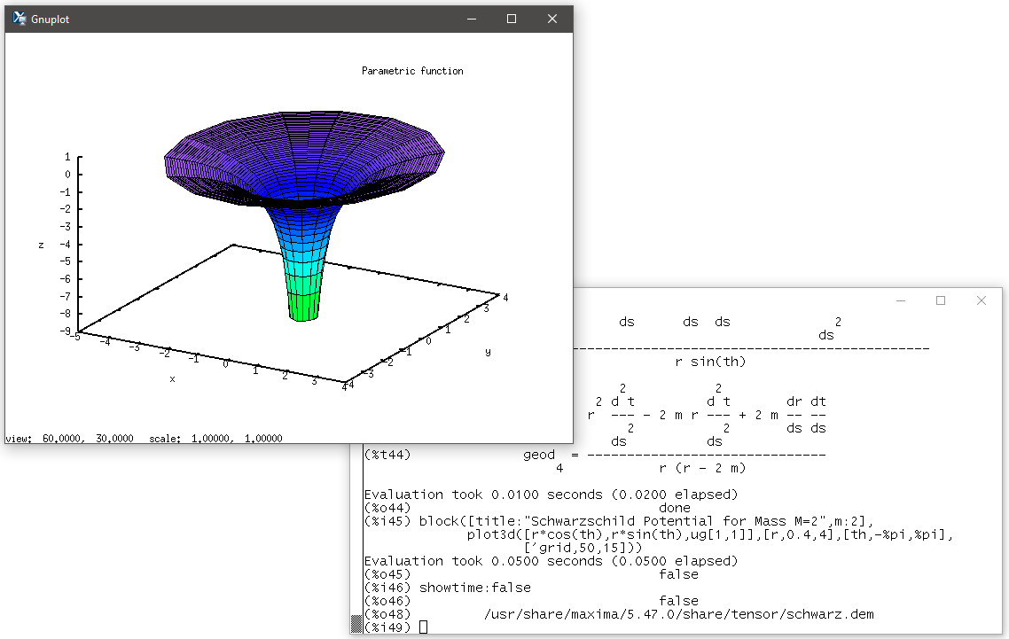Viewport: 1009px width, 639px height.
Task: Minimize the Gnuplot window
Action: pos(472,19)
